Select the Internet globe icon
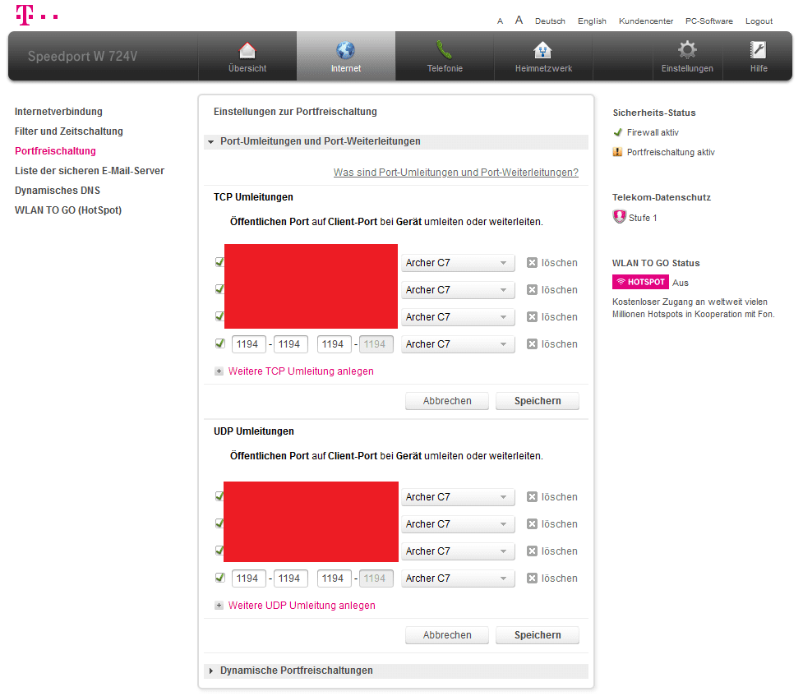The height and width of the screenshot is (696, 803). pyautogui.click(x=346, y=50)
